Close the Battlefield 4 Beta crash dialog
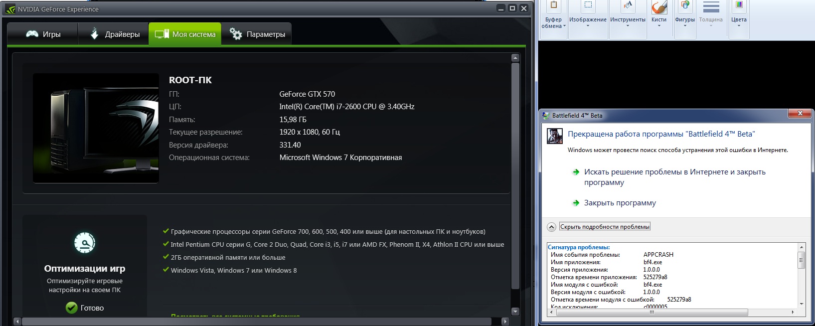Image resolution: width=815 pixels, height=326 pixels. pyautogui.click(x=800, y=114)
